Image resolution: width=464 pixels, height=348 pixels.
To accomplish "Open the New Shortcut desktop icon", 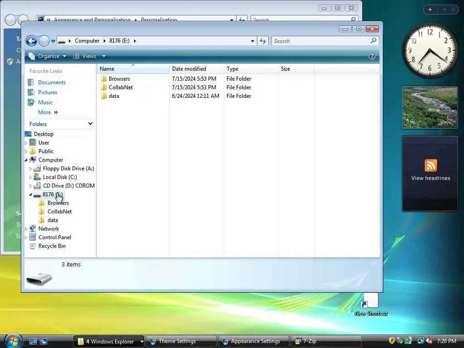I will click(371, 305).
